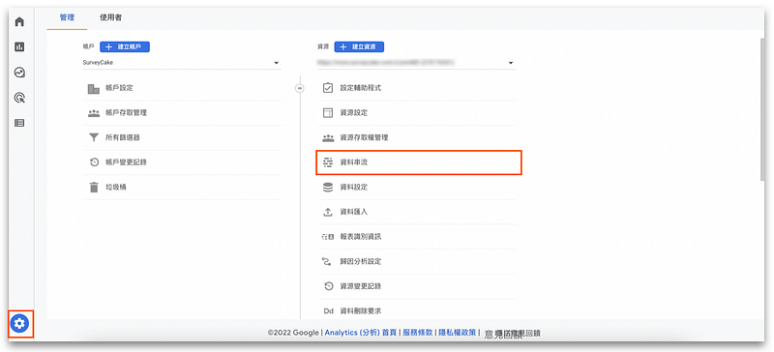774x352 pixels.
Task: Switch to the 管理 tab
Action: [67, 17]
